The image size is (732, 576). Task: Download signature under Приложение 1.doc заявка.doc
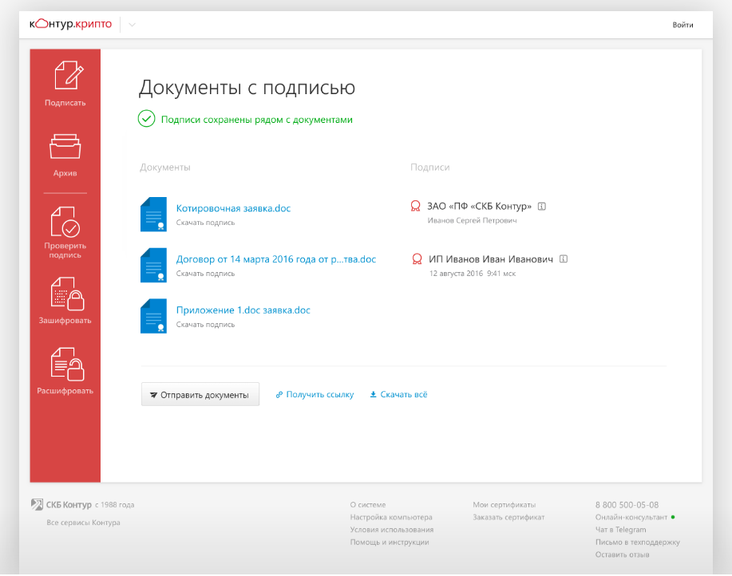pyautogui.click(x=205, y=324)
